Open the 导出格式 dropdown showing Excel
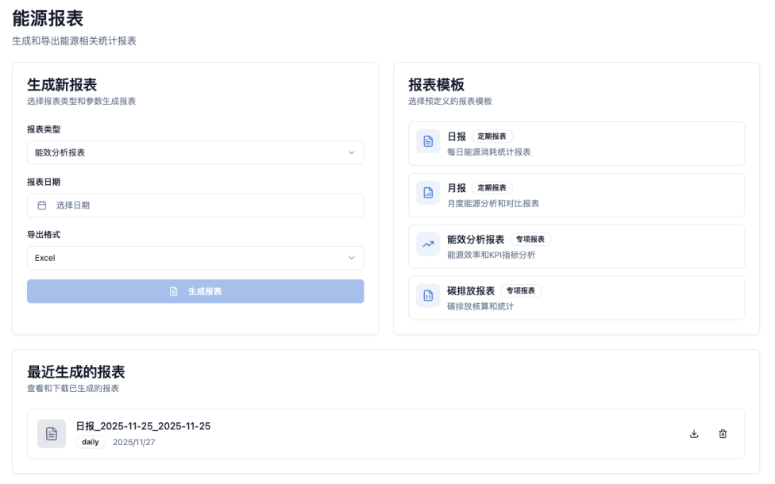This screenshot has width=775, height=484. tap(195, 258)
